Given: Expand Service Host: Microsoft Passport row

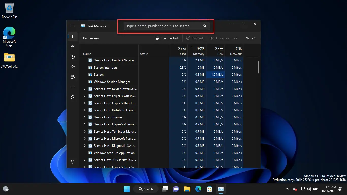Looking at the screenshot, I should (85, 139).
